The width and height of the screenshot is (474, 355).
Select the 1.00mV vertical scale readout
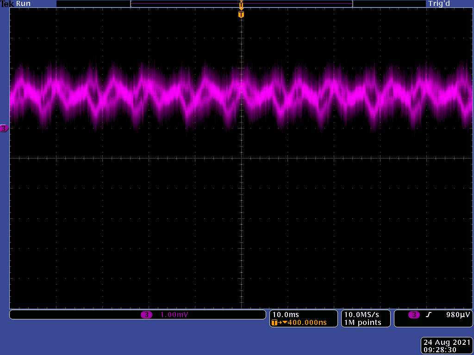coord(175,315)
